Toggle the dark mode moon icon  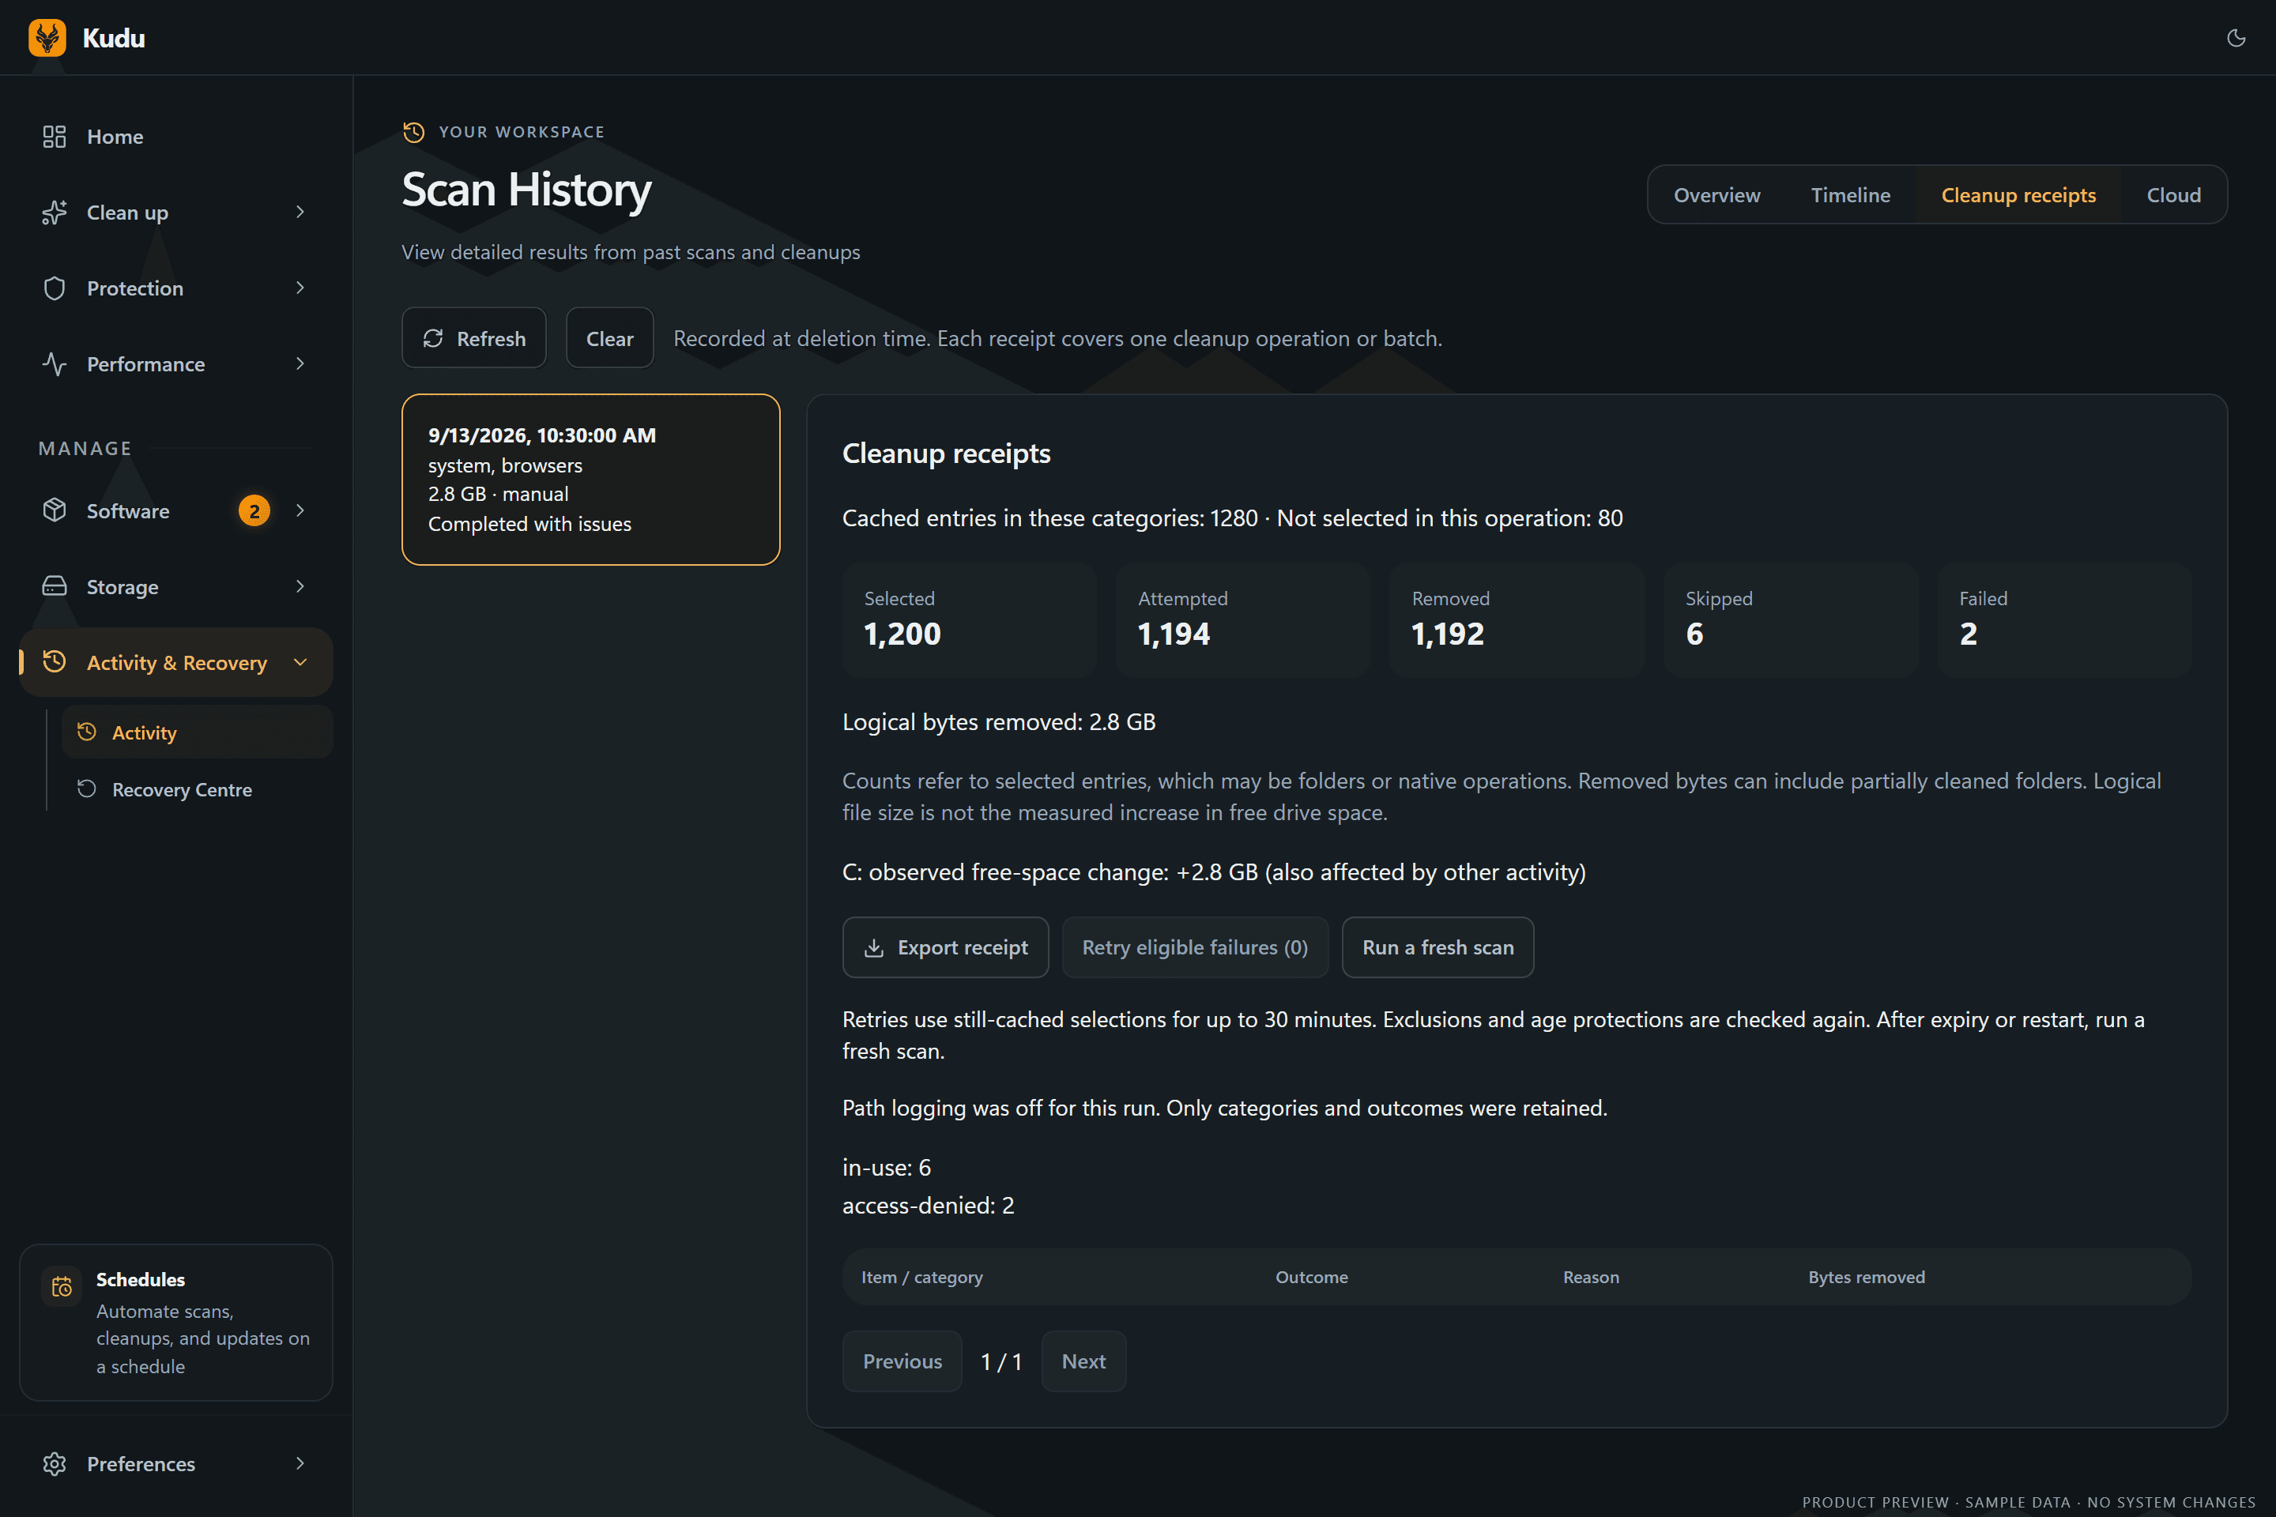[x=2236, y=38]
